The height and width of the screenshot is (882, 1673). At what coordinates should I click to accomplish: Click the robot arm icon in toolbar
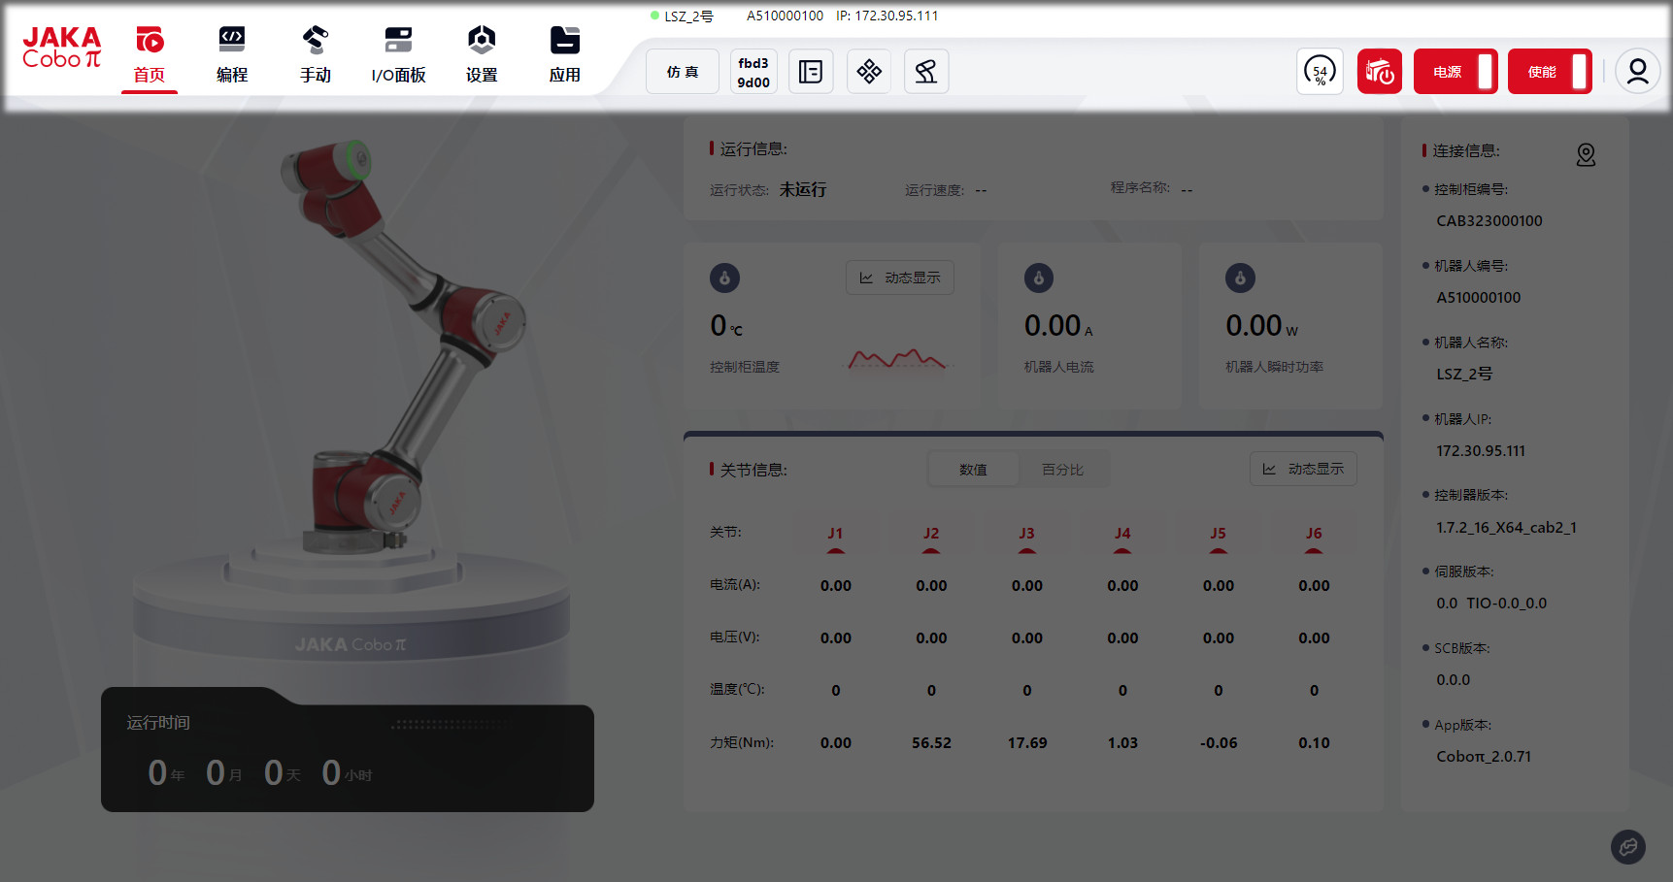click(x=926, y=72)
